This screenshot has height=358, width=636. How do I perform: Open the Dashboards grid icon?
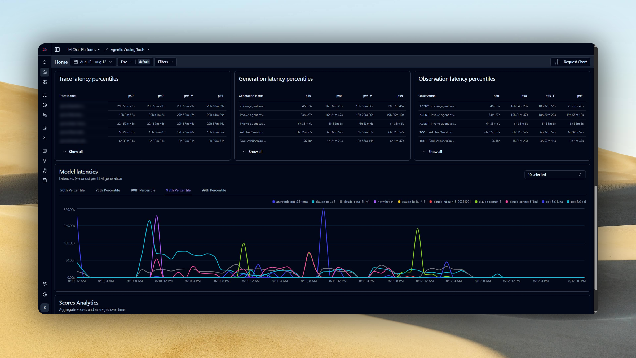[x=45, y=82]
